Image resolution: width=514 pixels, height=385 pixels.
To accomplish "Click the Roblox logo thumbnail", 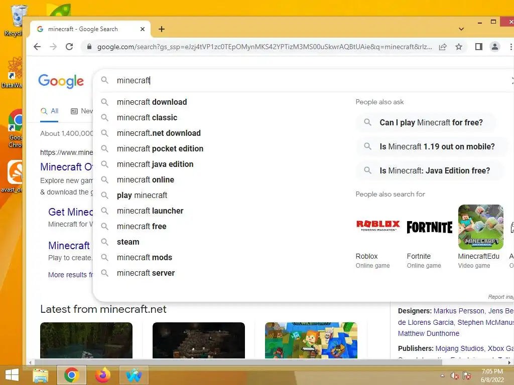I will tap(378, 226).
